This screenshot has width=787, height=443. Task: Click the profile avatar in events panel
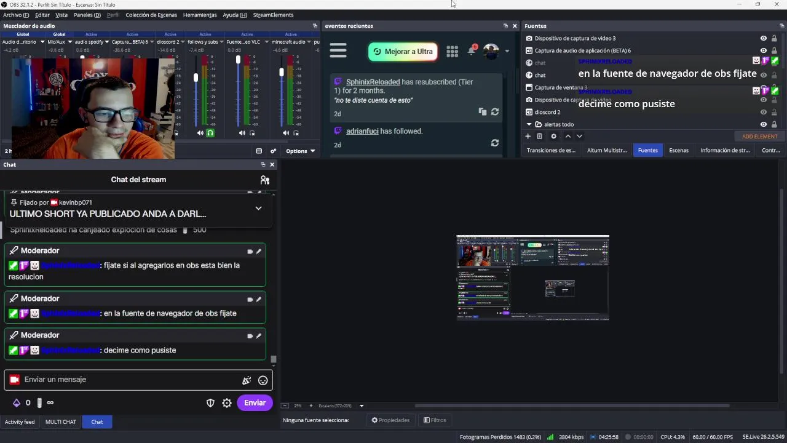pyautogui.click(x=491, y=51)
